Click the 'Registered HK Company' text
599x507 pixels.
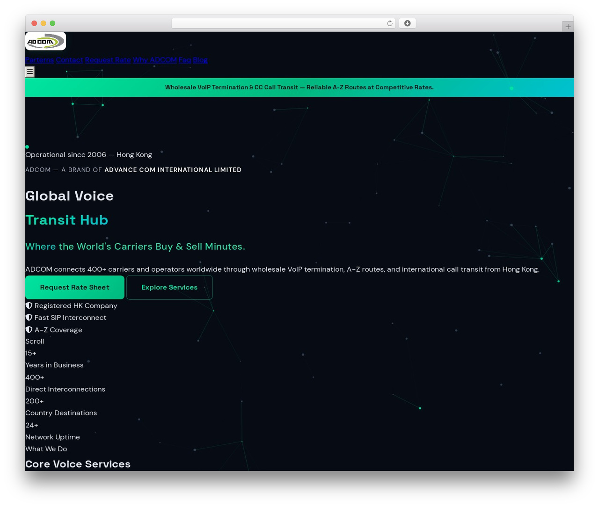coord(76,306)
